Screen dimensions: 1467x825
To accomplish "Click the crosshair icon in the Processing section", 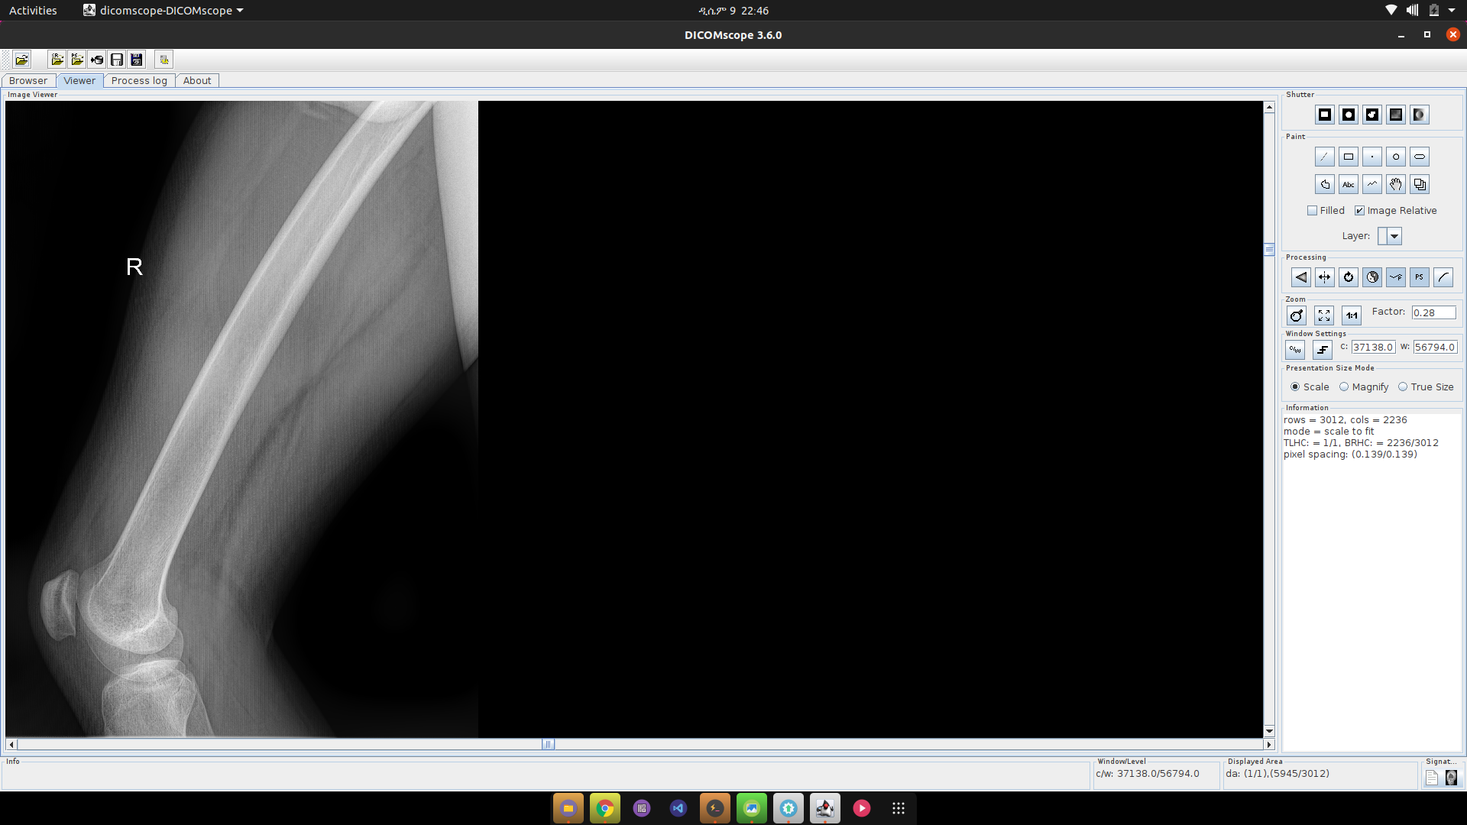I will click(x=1325, y=277).
